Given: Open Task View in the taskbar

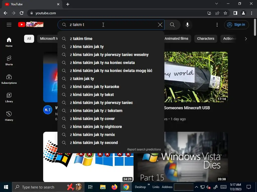Looking at the screenshot, I should pos(90,187).
